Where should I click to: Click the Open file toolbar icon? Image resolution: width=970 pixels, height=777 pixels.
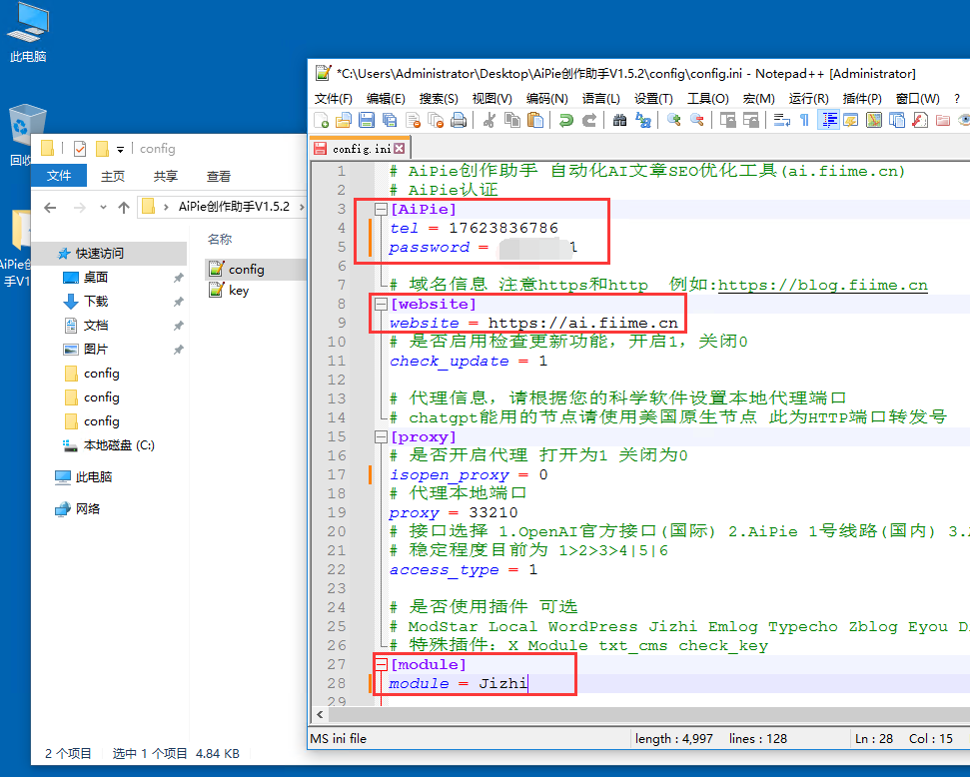click(x=344, y=120)
